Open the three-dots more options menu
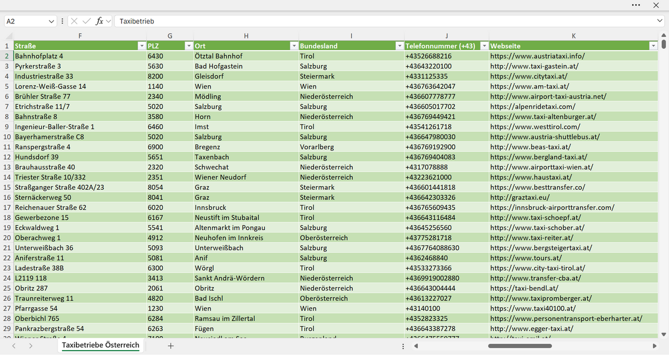 tap(636, 5)
